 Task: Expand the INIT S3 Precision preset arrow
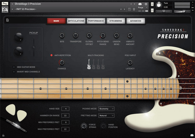tap(12, 9)
